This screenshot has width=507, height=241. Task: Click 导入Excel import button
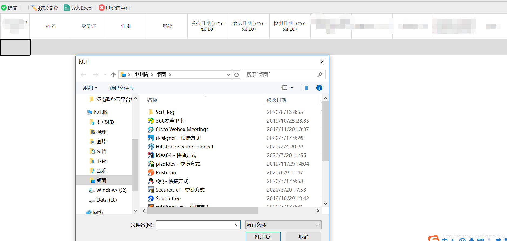point(78,8)
